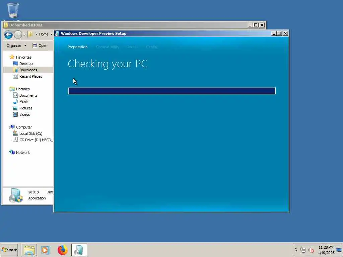Click the Show desktop icon at taskbar end
The width and height of the screenshot is (343, 257).
[339, 250]
